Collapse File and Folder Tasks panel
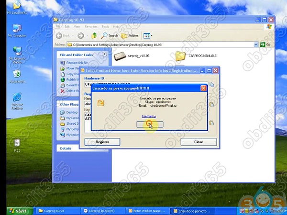 click(104, 55)
